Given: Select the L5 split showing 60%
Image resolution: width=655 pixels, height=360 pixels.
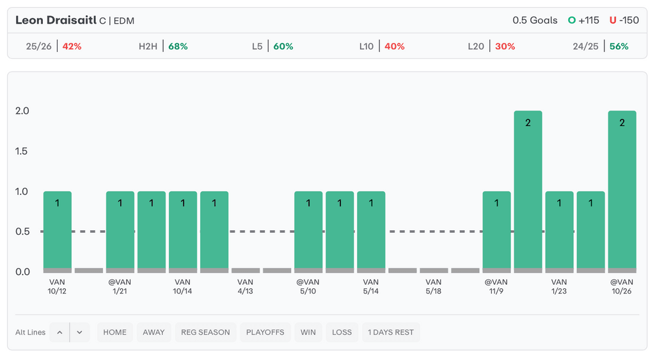Looking at the screenshot, I should click(272, 47).
